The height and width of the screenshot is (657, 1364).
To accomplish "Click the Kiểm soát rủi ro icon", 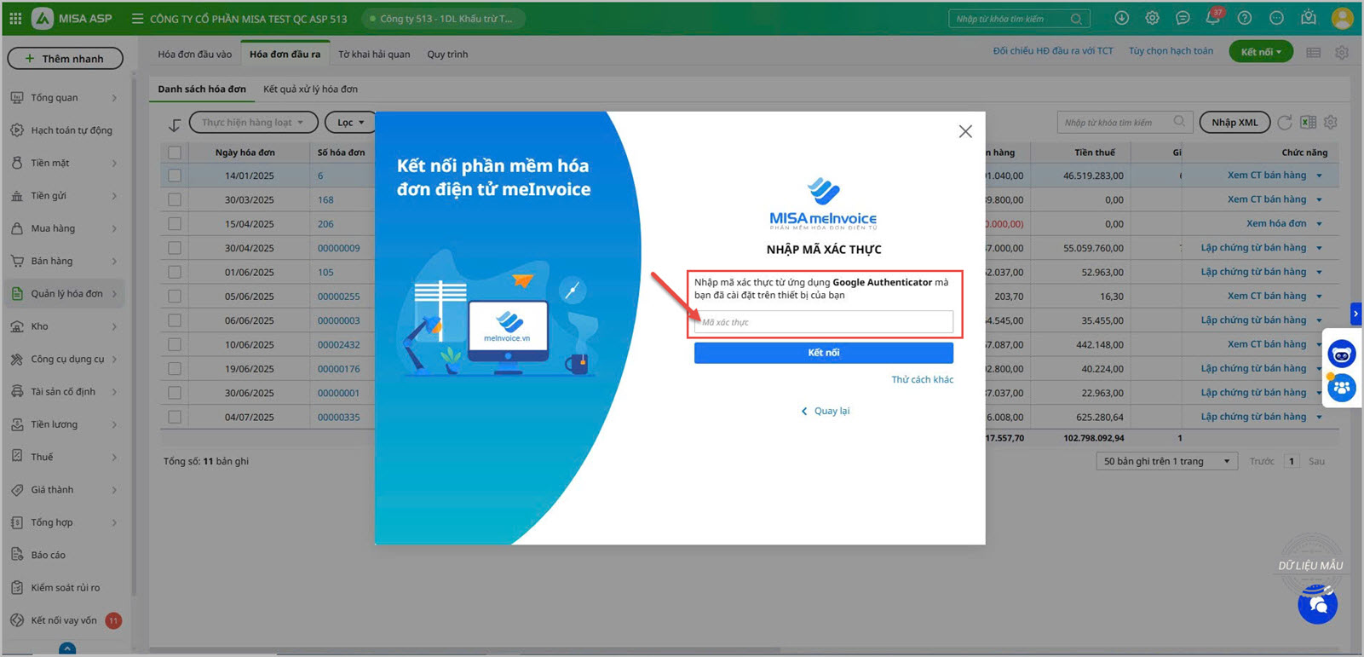I will point(17,587).
